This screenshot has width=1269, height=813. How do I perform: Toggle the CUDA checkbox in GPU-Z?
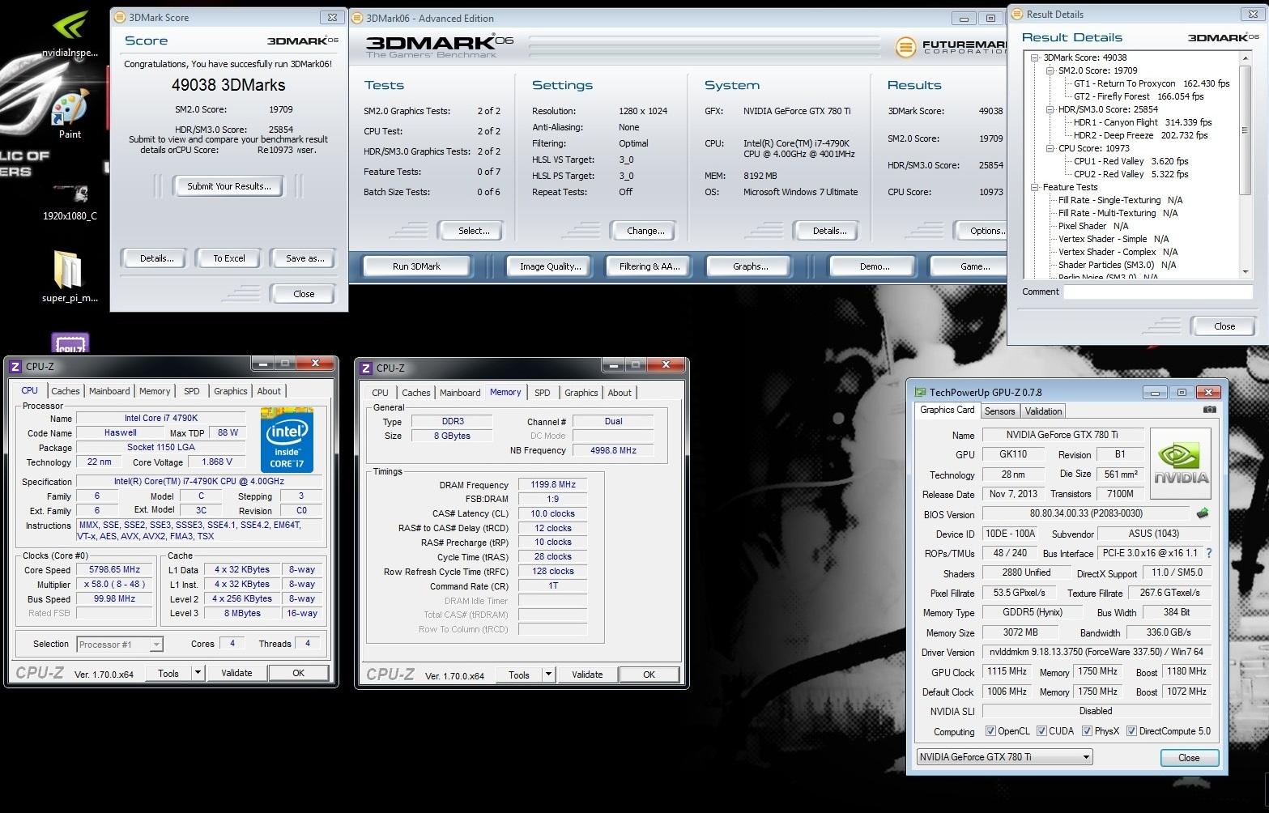point(1041,731)
